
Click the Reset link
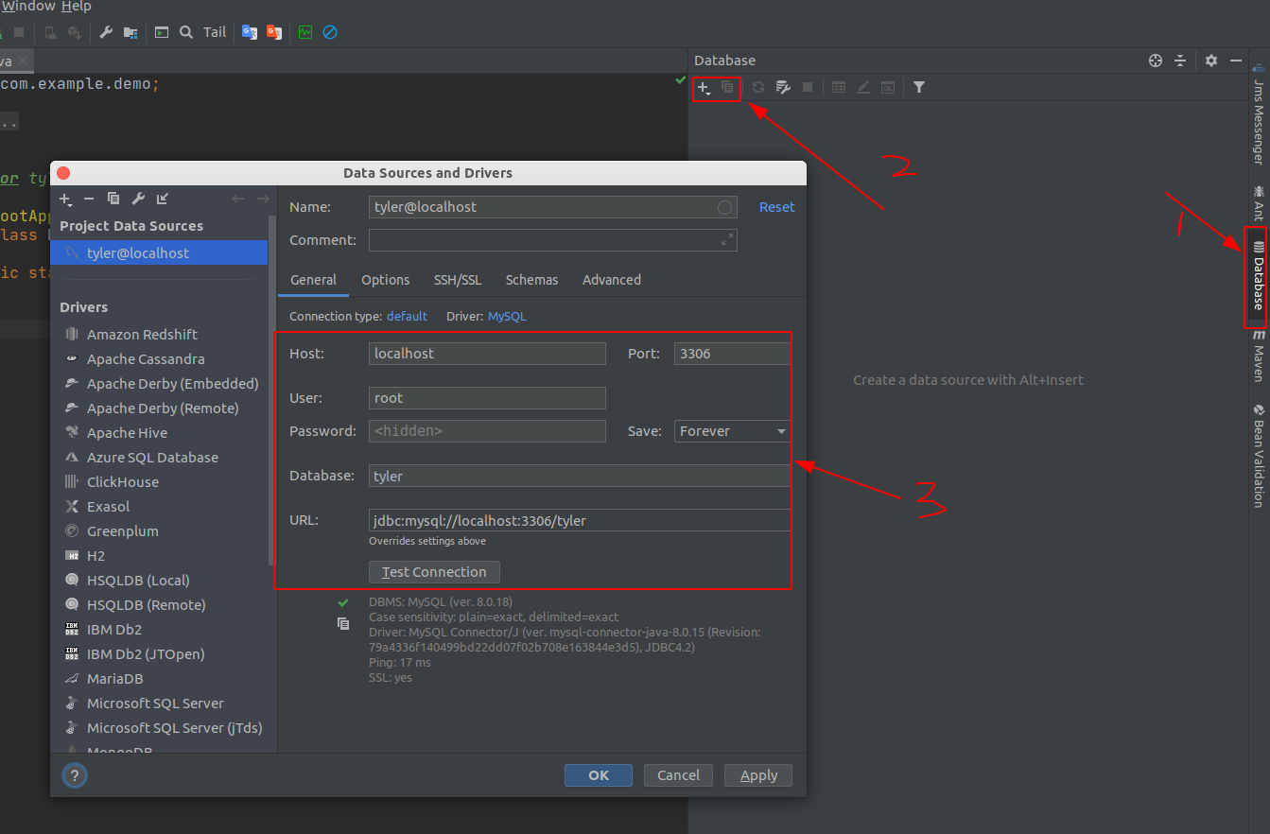click(776, 206)
